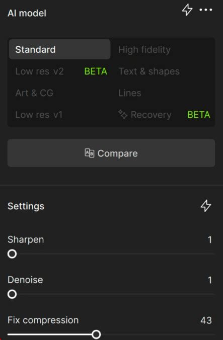This screenshot has height=340, width=223.
Task: Click the Sharpen slider handle
Action: [x=12, y=253]
